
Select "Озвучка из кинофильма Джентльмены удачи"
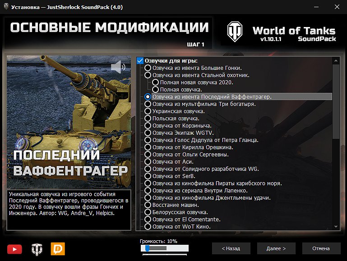tap(148, 198)
